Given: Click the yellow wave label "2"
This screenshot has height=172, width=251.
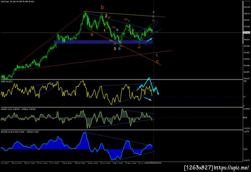Looking at the screenshot, I should coord(106,16).
